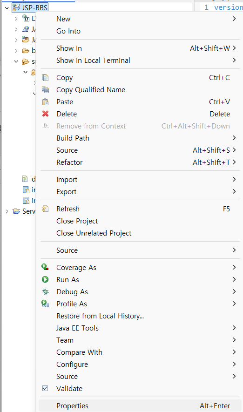
Task: Click the red Delete X icon
Action: pyautogui.click(x=45, y=114)
